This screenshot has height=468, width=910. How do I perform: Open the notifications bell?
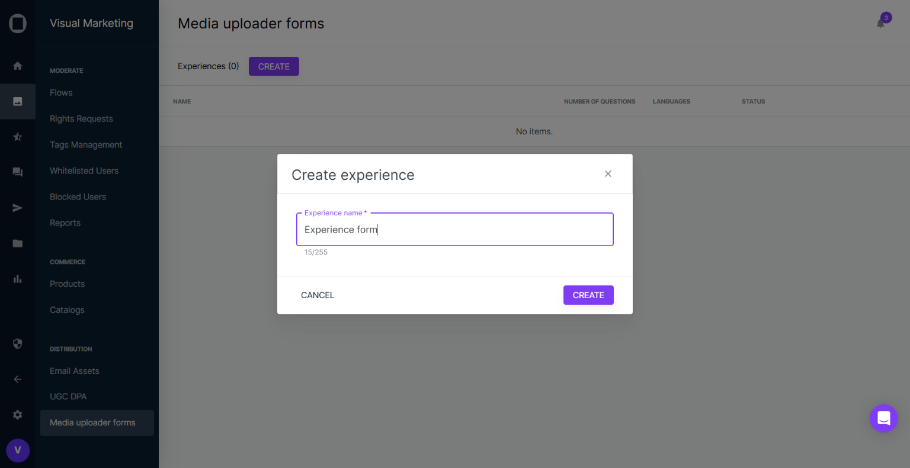[881, 23]
